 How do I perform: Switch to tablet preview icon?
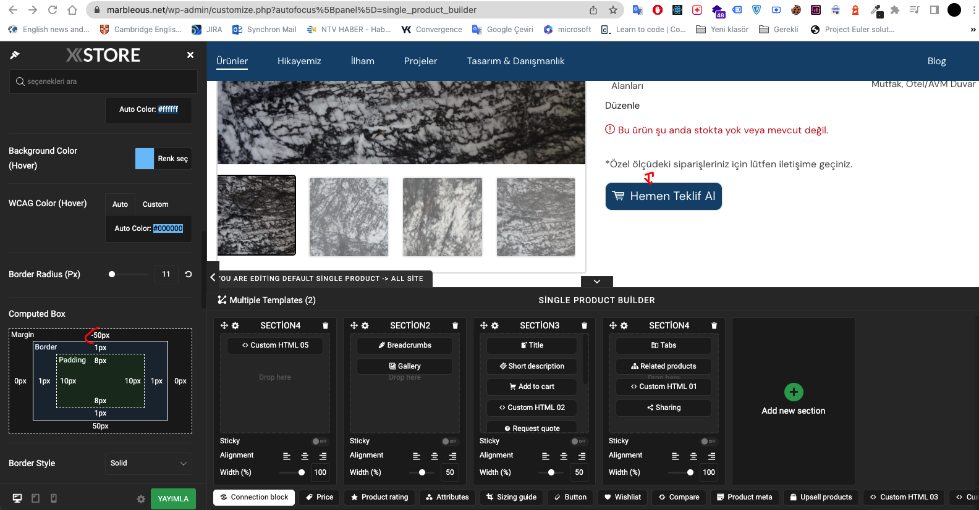point(35,498)
